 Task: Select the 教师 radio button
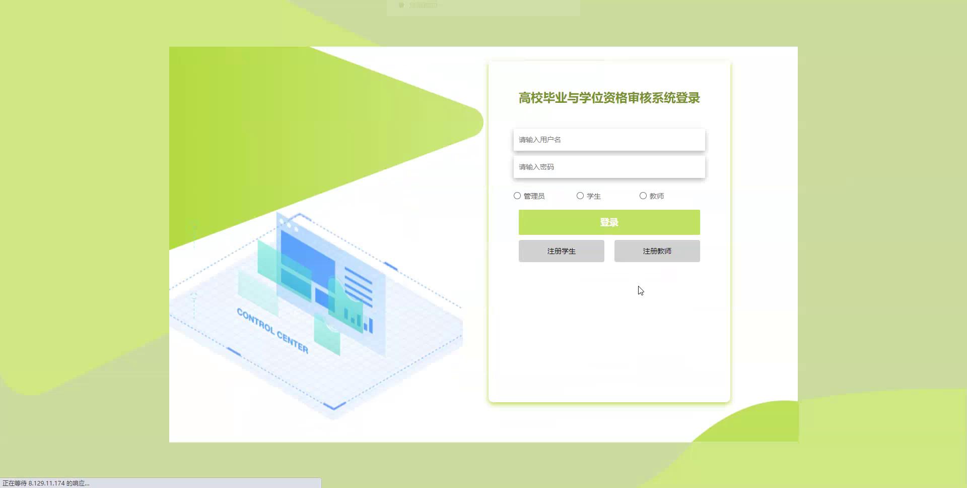pos(643,196)
